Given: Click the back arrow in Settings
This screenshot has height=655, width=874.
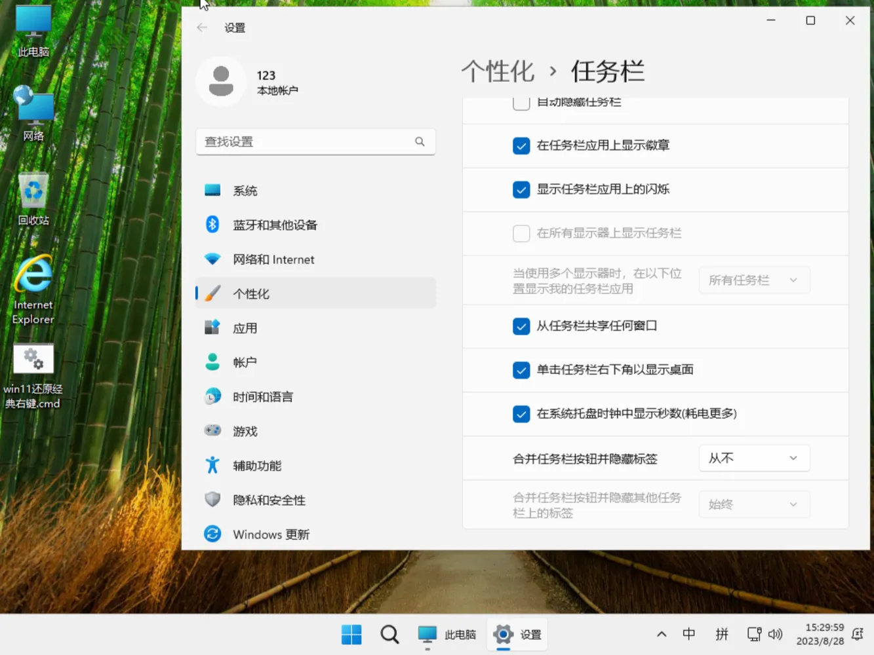Looking at the screenshot, I should (202, 28).
